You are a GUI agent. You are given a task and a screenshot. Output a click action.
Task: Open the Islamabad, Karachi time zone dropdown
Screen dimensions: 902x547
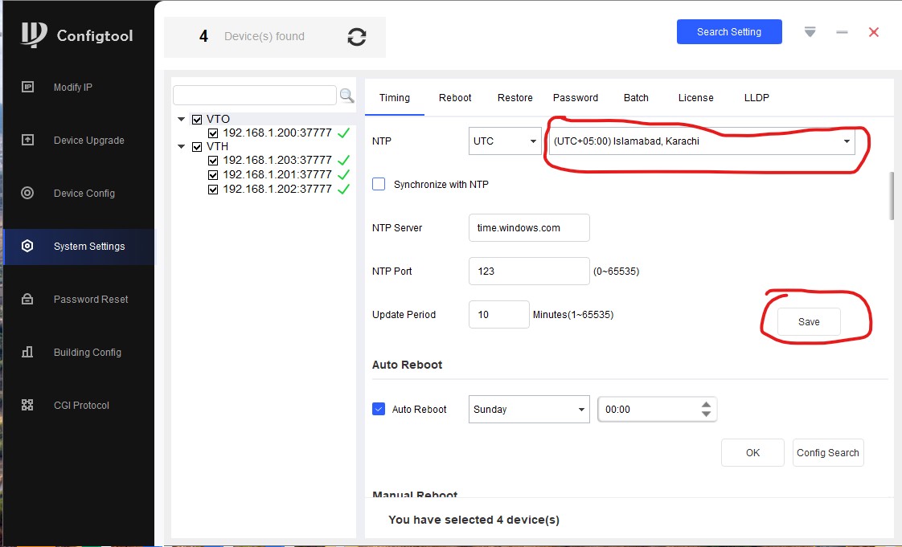click(699, 141)
